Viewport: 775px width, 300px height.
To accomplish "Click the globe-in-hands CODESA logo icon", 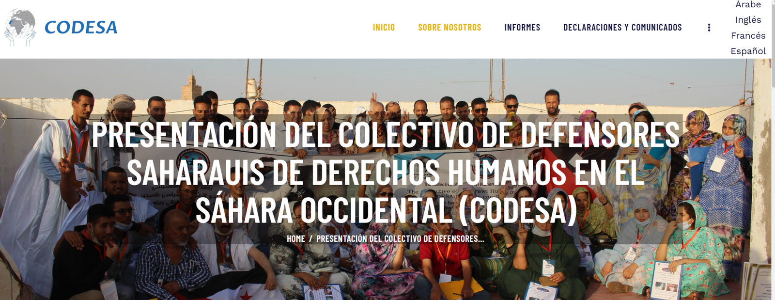I will coord(20,28).
